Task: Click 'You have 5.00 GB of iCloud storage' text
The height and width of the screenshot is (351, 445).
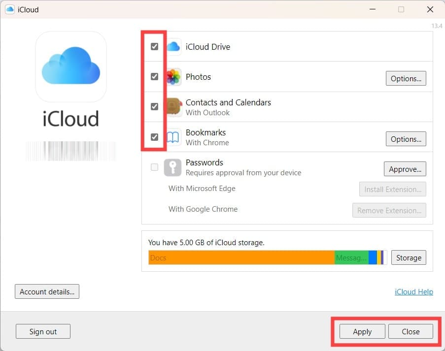Action: click(206, 243)
